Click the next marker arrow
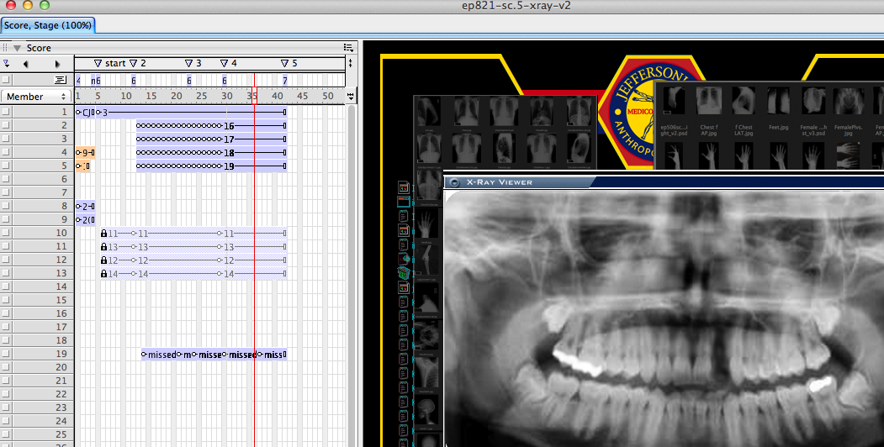 pyautogui.click(x=57, y=64)
